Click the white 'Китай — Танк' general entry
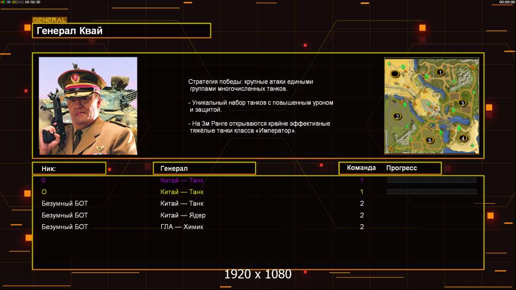The image size is (516, 290). [182, 203]
